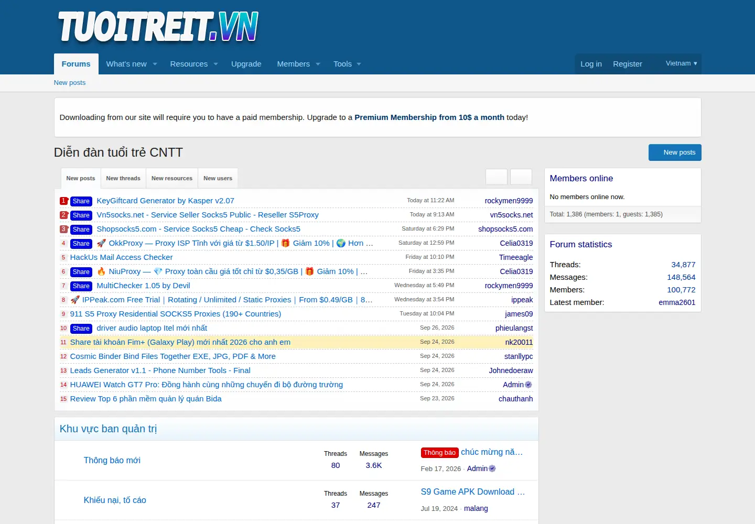Click the TUOITREIT.VN site logo
Image resolution: width=755 pixels, height=524 pixels.
[158, 27]
